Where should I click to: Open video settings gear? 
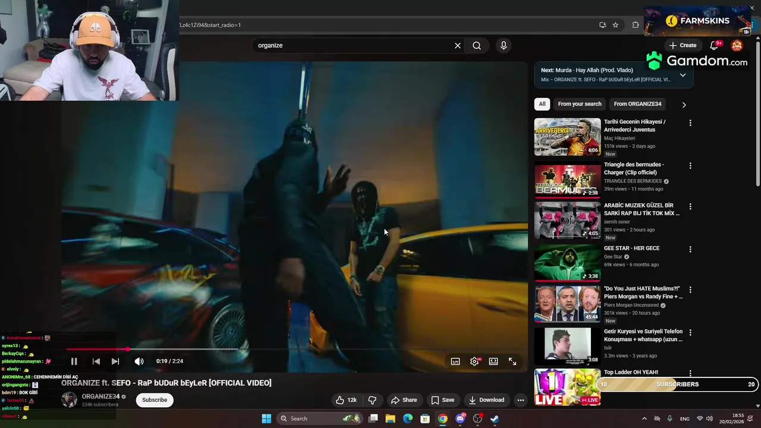coord(474,361)
